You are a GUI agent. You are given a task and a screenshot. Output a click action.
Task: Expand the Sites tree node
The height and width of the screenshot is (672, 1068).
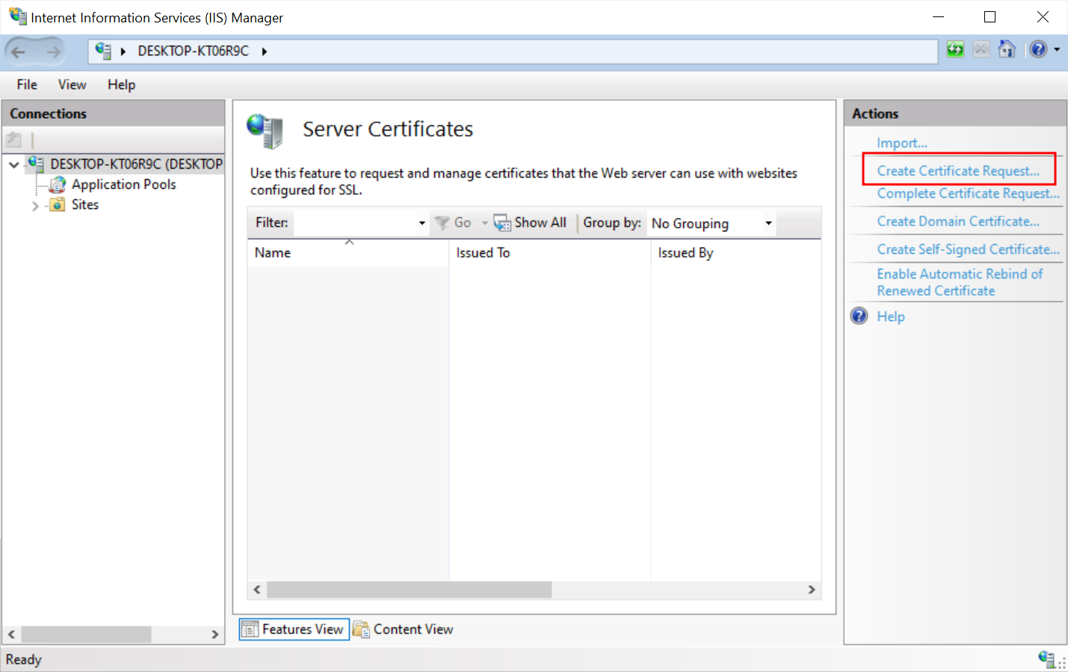pos(35,205)
